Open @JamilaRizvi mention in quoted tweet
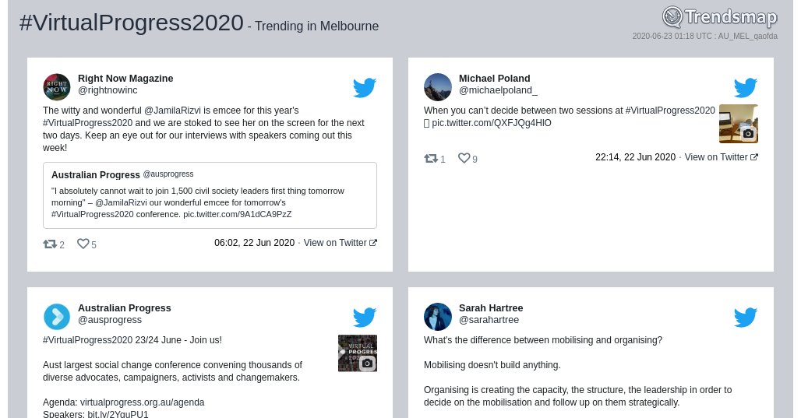The image size is (801, 418). pos(121,202)
